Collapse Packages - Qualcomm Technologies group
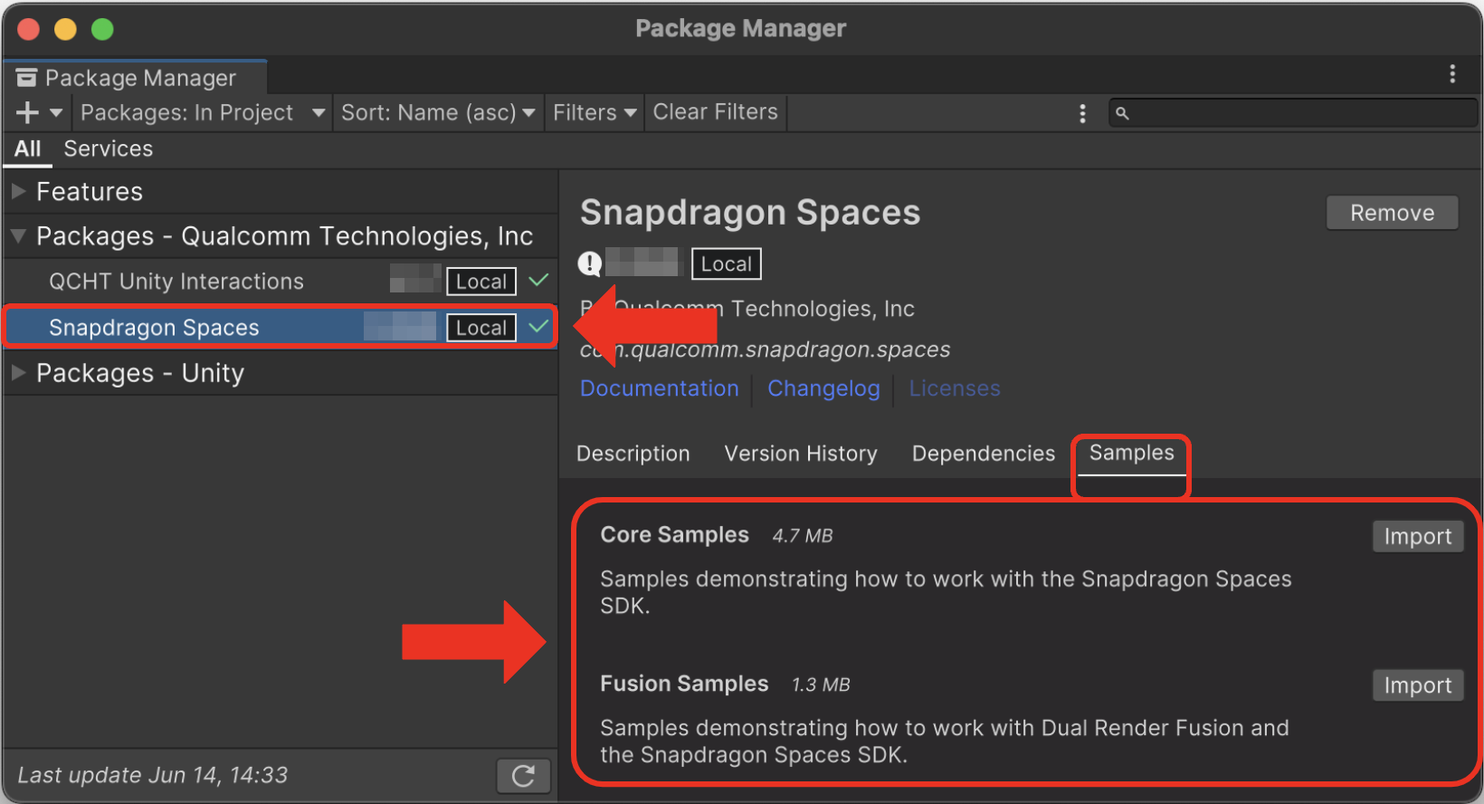Image resolution: width=1484 pixels, height=804 pixels. [x=17, y=236]
